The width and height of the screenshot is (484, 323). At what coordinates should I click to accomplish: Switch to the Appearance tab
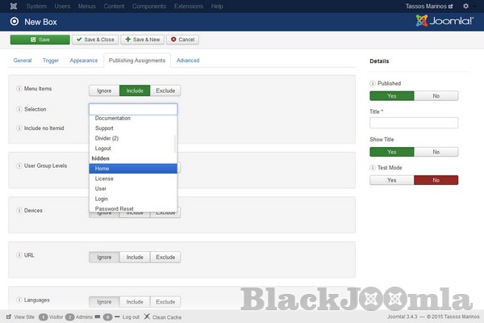[84, 60]
